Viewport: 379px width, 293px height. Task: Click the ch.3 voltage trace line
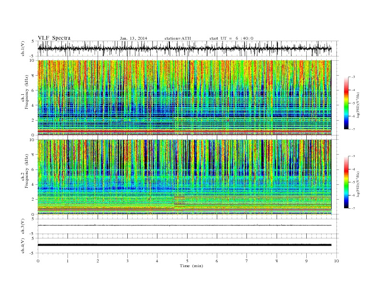tap(184, 225)
